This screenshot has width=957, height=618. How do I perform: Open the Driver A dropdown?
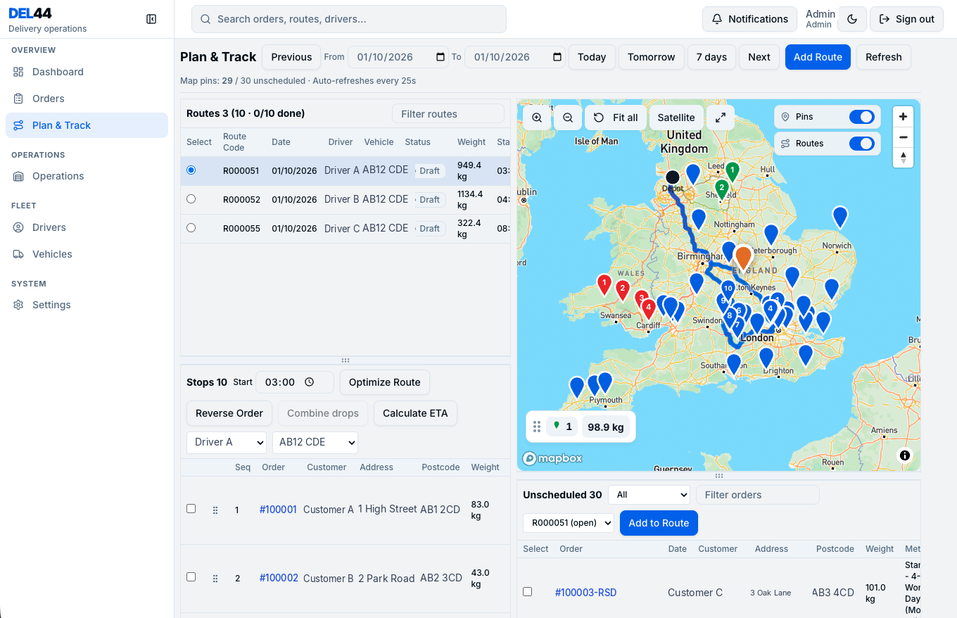click(x=227, y=442)
